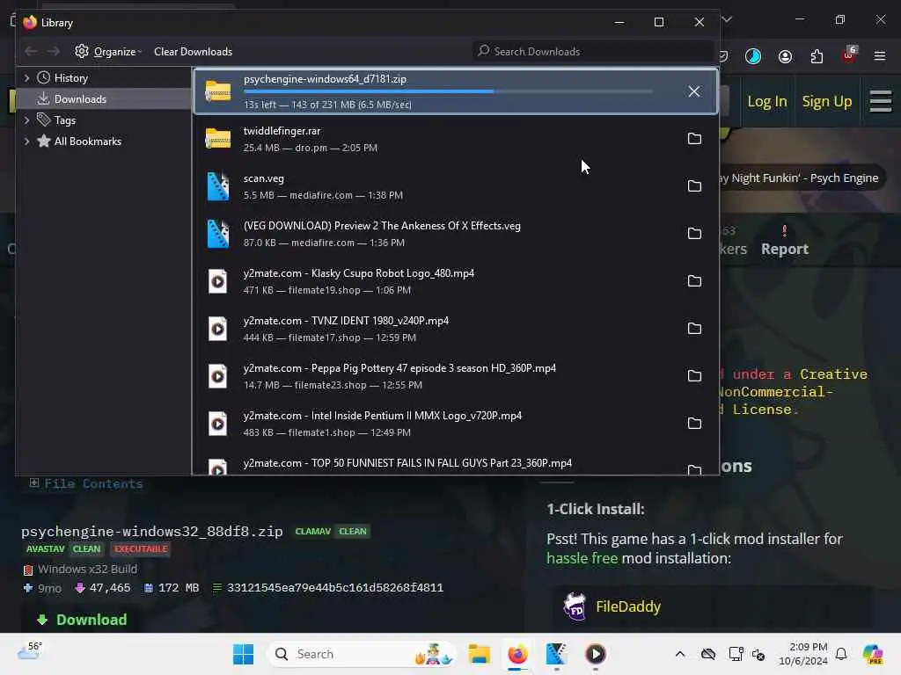Click the psychengine-windows32_88df8.zip file name
The width and height of the screenshot is (901, 675).
(152, 532)
